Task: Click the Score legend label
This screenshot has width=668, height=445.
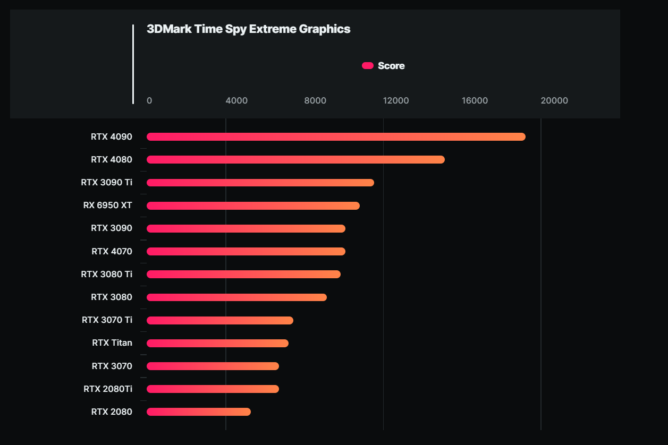Action: (x=391, y=66)
